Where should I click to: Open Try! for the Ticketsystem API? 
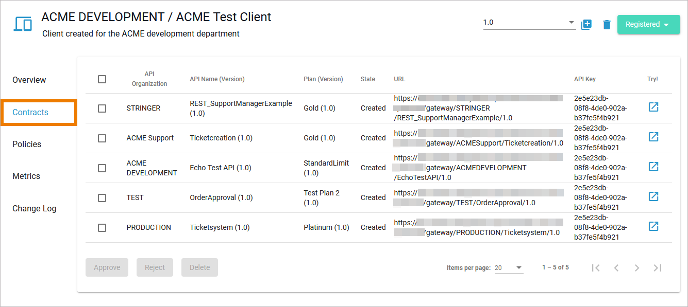653,226
